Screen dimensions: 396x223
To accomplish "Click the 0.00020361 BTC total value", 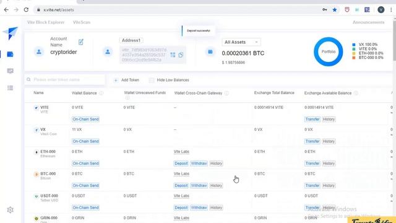I will pyautogui.click(x=243, y=53).
